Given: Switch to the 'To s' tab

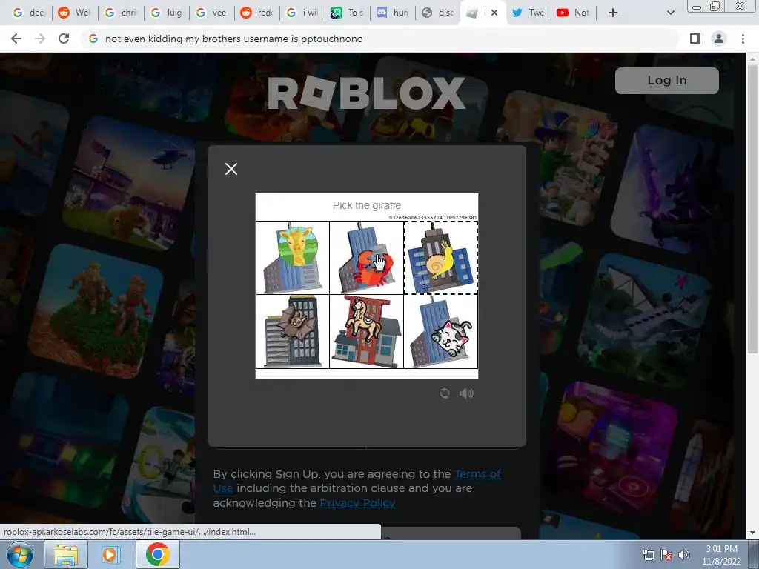Looking at the screenshot, I should (x=348, y=13).
